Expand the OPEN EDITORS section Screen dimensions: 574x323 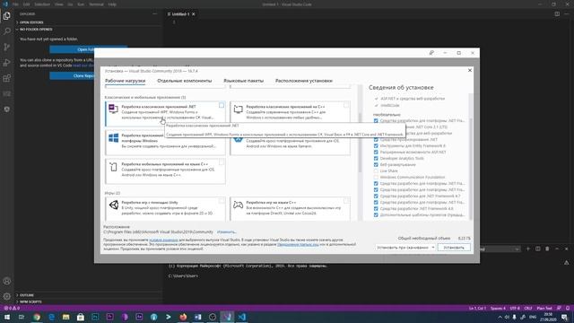click(x=31, y=22)
